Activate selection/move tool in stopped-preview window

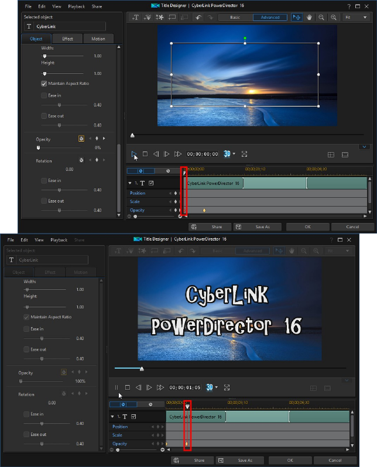pyautogui.click(x=297, y=18)
